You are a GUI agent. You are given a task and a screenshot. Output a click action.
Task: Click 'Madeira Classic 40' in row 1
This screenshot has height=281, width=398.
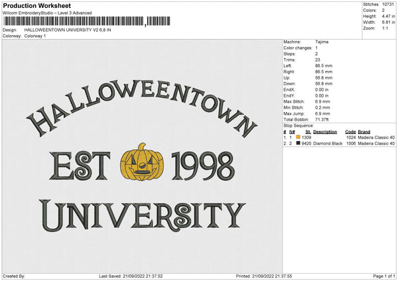(376, 137)
